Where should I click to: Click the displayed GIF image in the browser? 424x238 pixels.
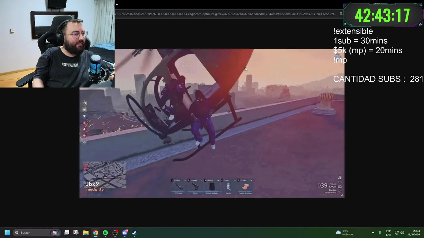(x=212, y=123)
